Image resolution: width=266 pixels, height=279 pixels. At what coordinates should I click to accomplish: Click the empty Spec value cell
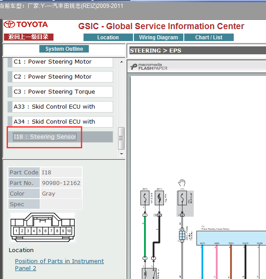pyautogui.click(x=61, y=204)
